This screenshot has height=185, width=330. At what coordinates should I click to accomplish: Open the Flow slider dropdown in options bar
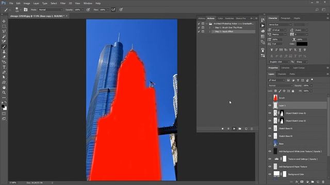[x=108, y=10]
